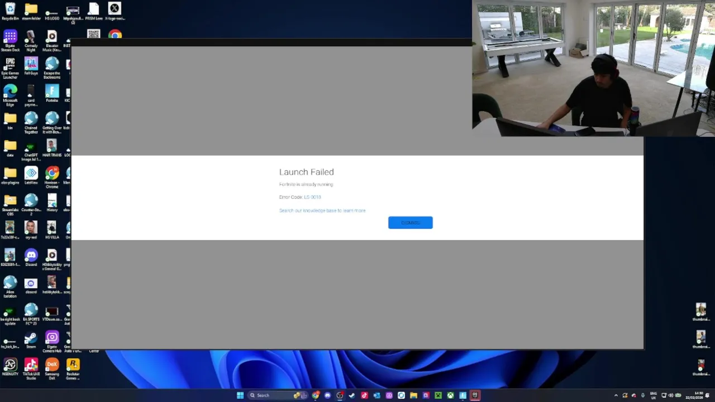The image size is (715, 402).
Task: Launch the Samsung DeX shortcut
Action: click(52, 370)
